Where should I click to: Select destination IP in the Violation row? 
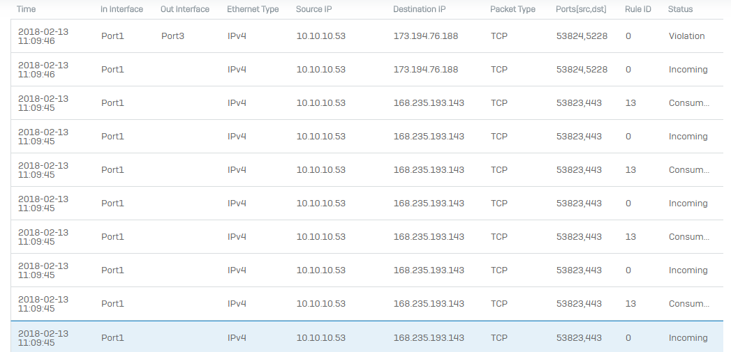[x=426, y=36]
